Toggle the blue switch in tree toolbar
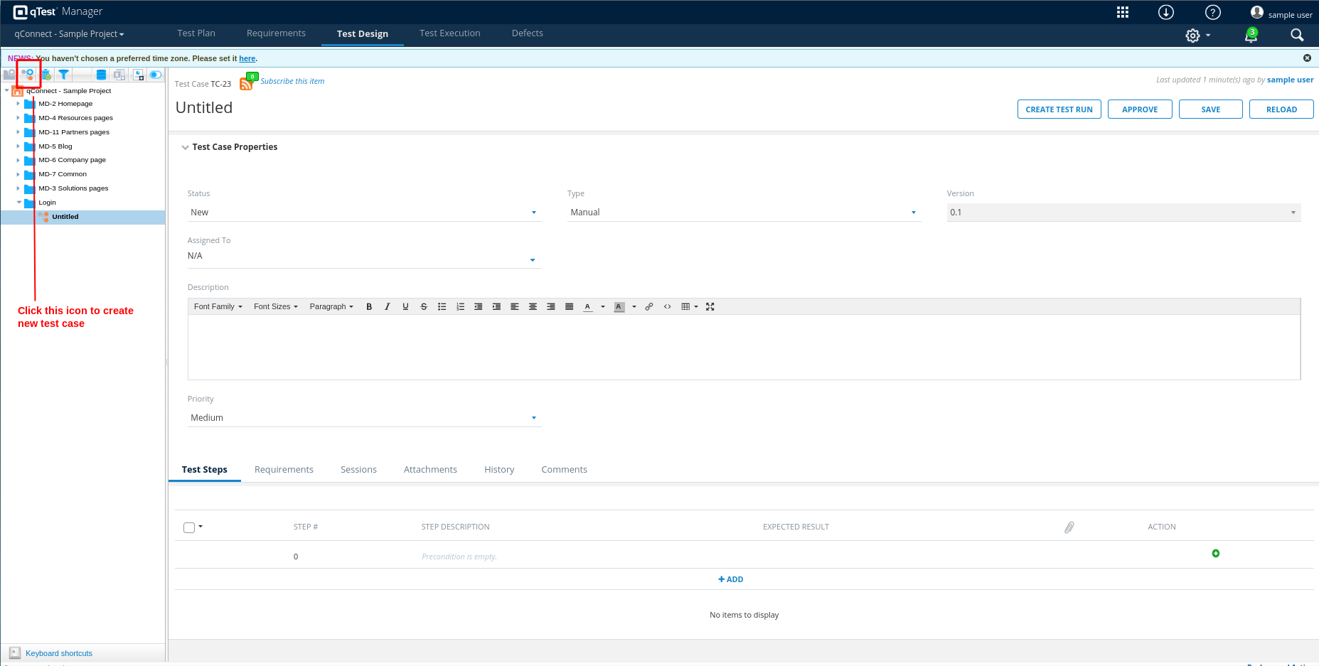 coord(156,75)
